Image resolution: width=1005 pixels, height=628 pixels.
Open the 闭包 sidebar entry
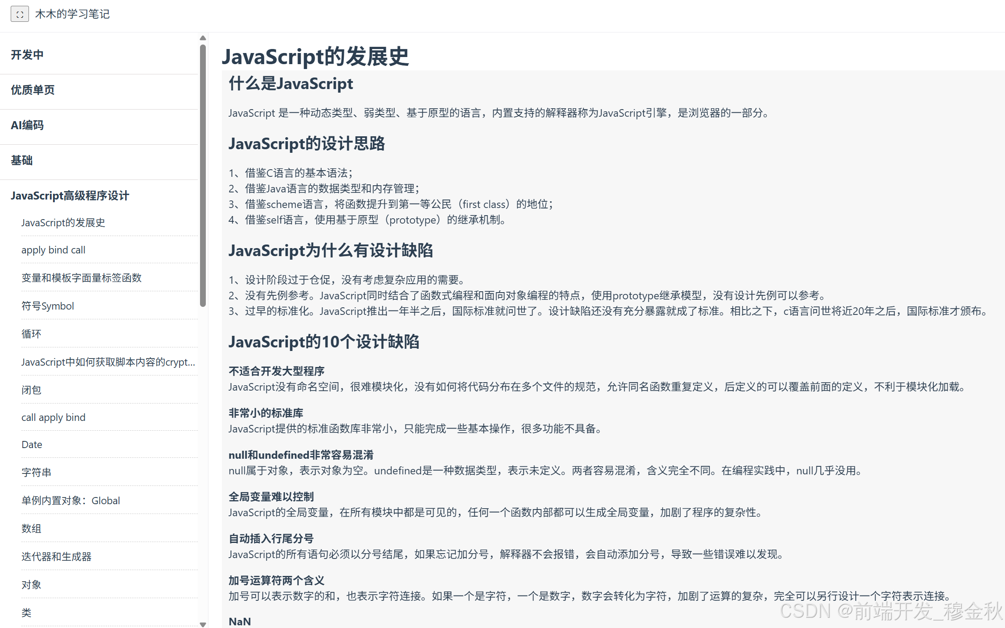pos(31,390)
